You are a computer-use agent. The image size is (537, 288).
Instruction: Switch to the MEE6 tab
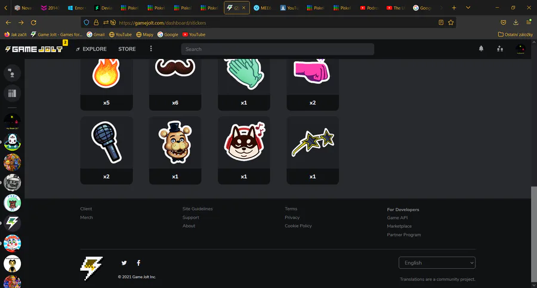coord(263,8)
